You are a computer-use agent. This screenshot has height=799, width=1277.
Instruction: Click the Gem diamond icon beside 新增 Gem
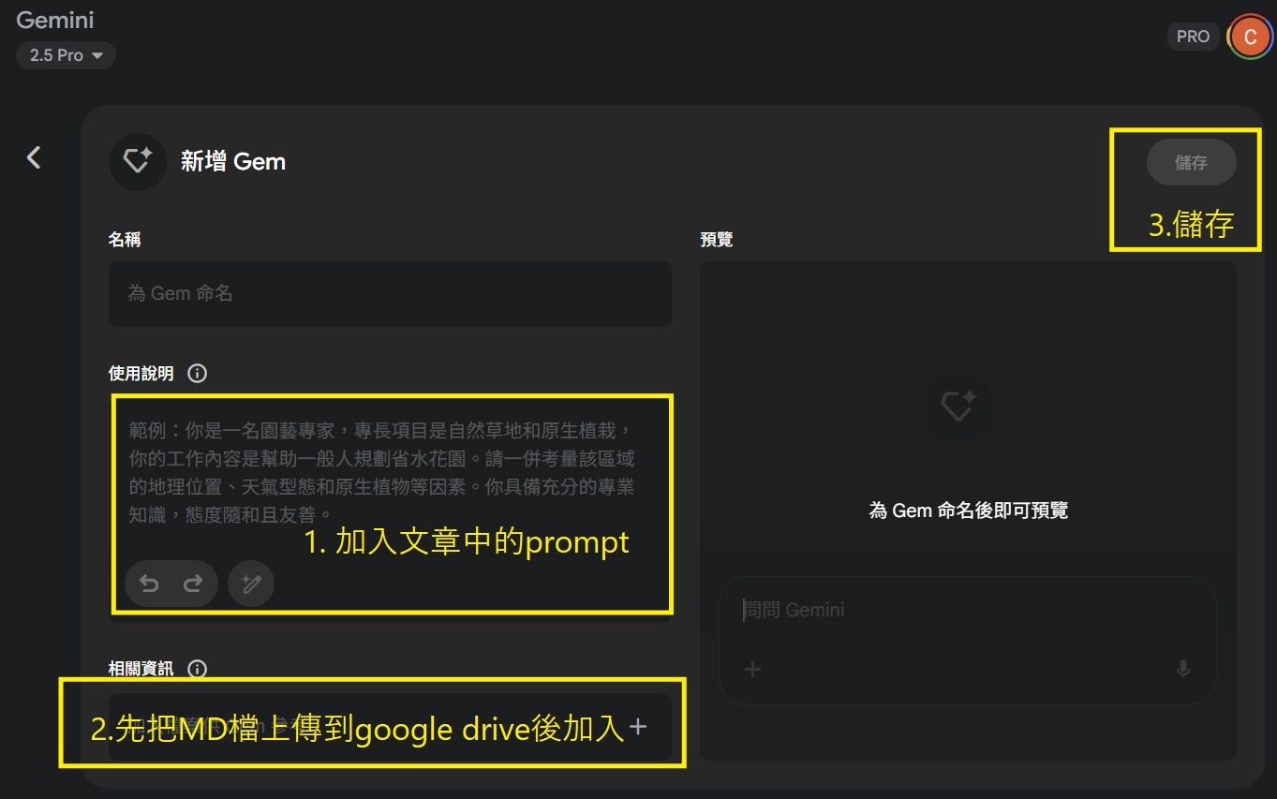click(138, 161)
